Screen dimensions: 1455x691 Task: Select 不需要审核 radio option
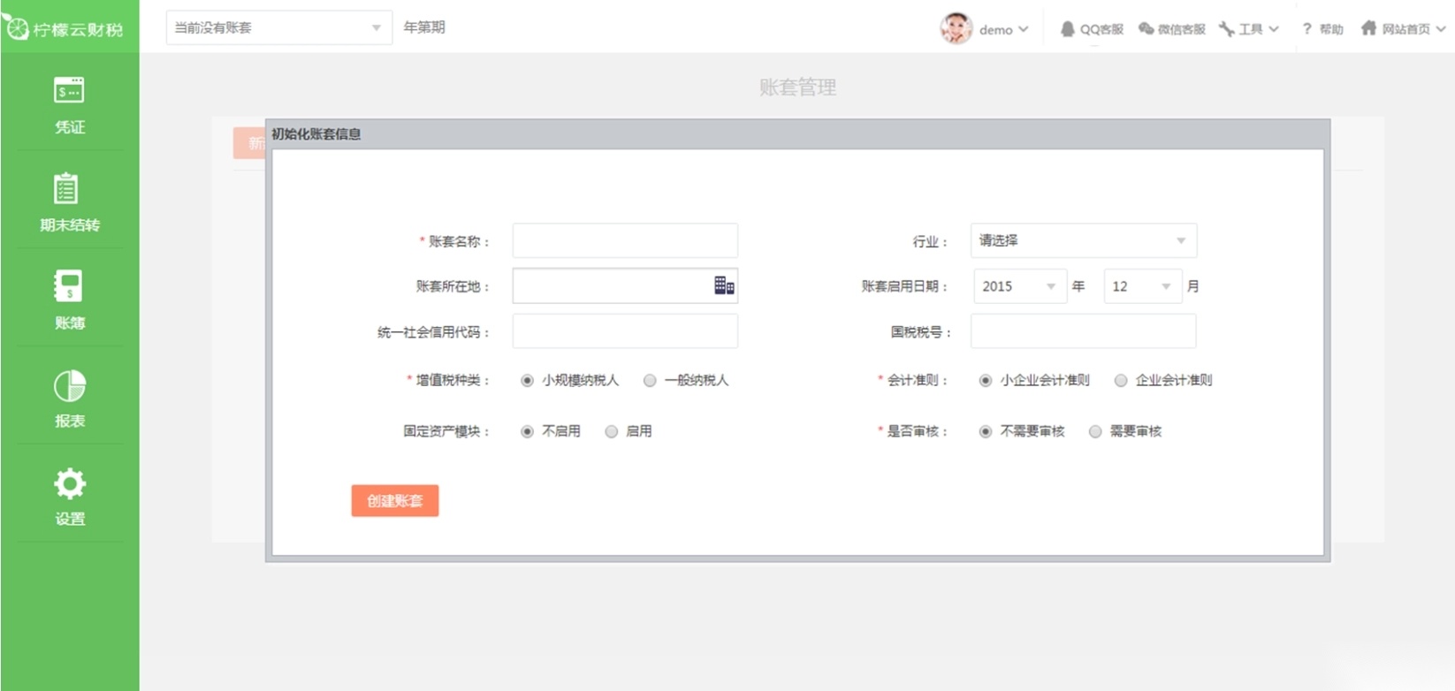[985, 432]
